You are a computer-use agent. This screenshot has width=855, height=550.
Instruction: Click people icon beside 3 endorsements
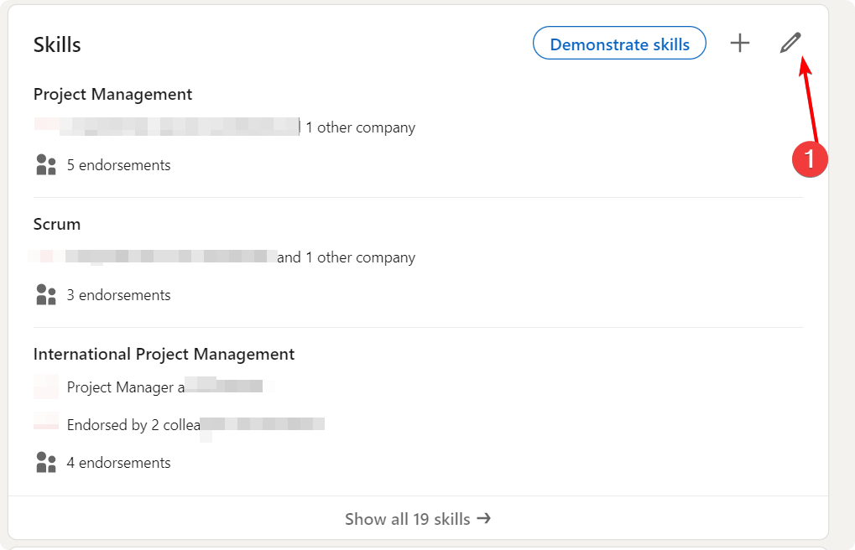pyautogui.click(x=46, y=295)
